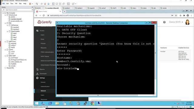Open the Centrify help question mark
Image resolution: width=194 pixels, height=109 pixels.
pos(164,22)
